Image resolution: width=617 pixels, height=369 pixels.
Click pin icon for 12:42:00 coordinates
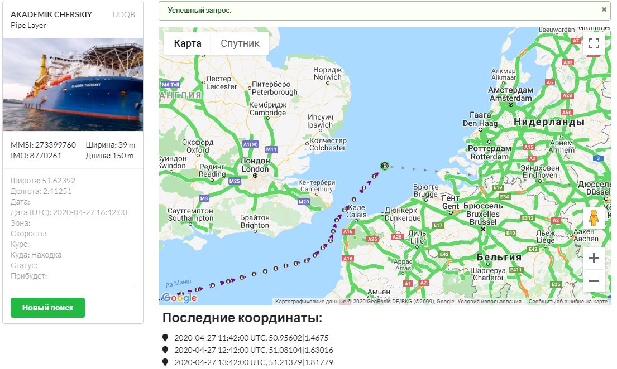(x=165, y=350)
